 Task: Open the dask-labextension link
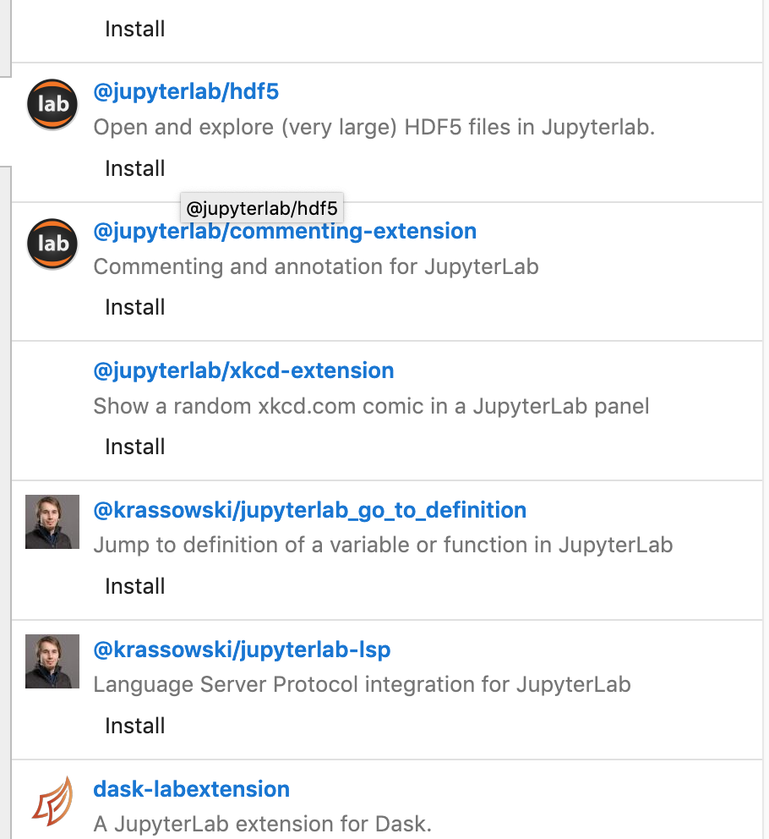[x=191, y=789]
